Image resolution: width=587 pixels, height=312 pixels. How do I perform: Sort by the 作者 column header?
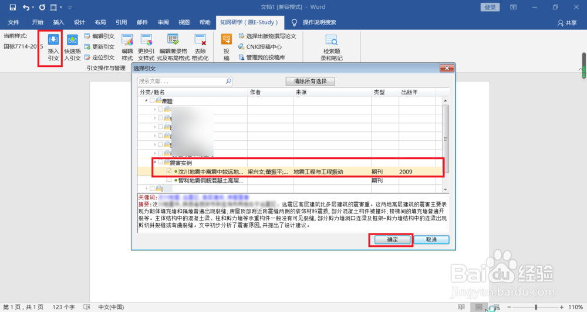point(270,92)
